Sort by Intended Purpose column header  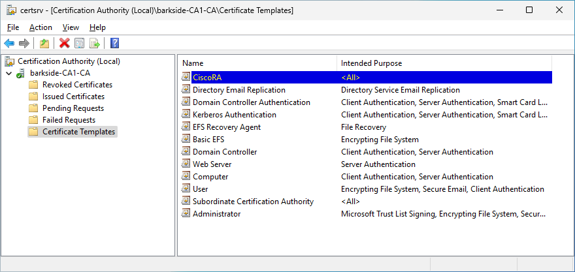[371, 63]
